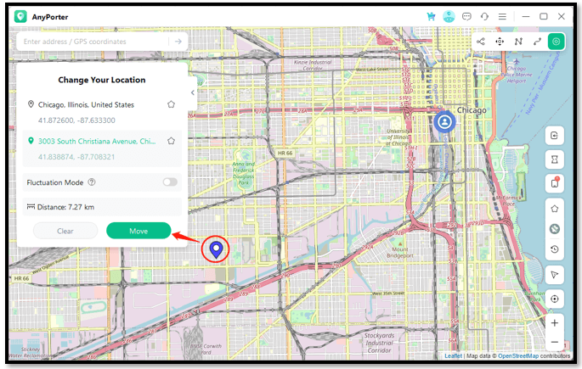Favorite the Chicago, Illinois location
This screenshot has width=582, height=369.
click(171, 104)
